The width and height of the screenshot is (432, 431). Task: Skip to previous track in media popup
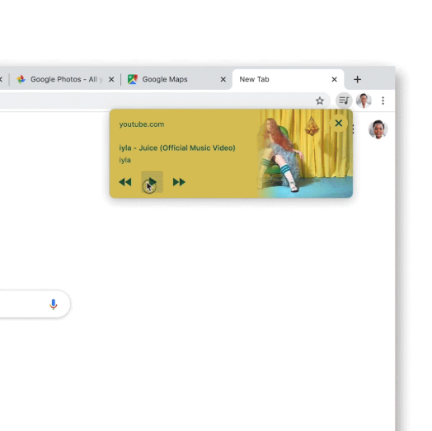(x=125, y=182)
